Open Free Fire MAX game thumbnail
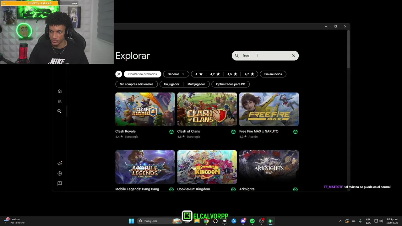This screenshot has width=402, height=226. (269, 109)
